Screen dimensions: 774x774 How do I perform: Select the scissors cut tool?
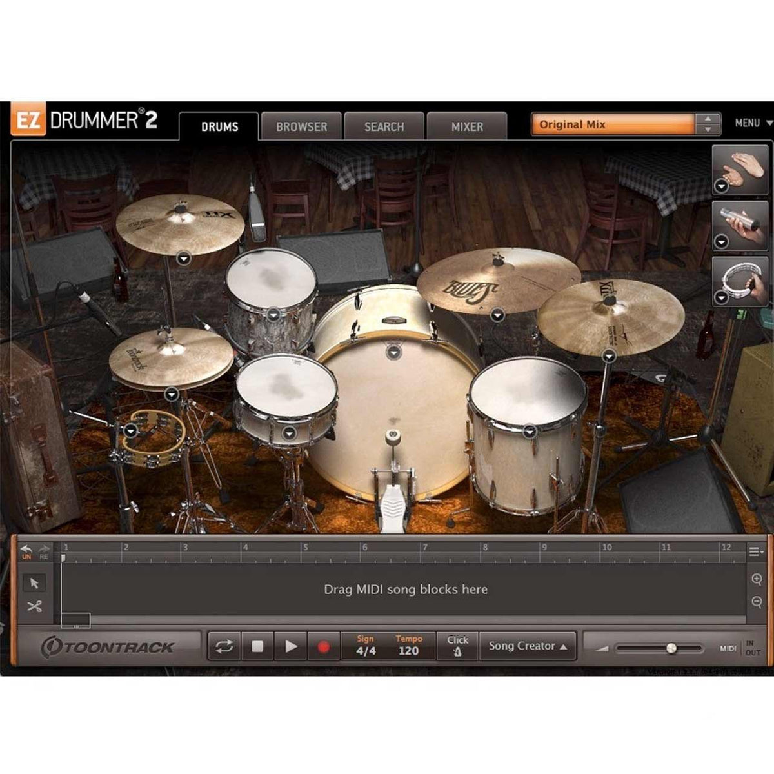35,607
